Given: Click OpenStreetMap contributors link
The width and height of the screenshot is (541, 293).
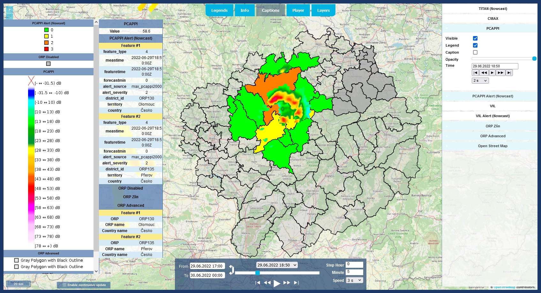Looking at the screenshot, I should pos(504,287).
